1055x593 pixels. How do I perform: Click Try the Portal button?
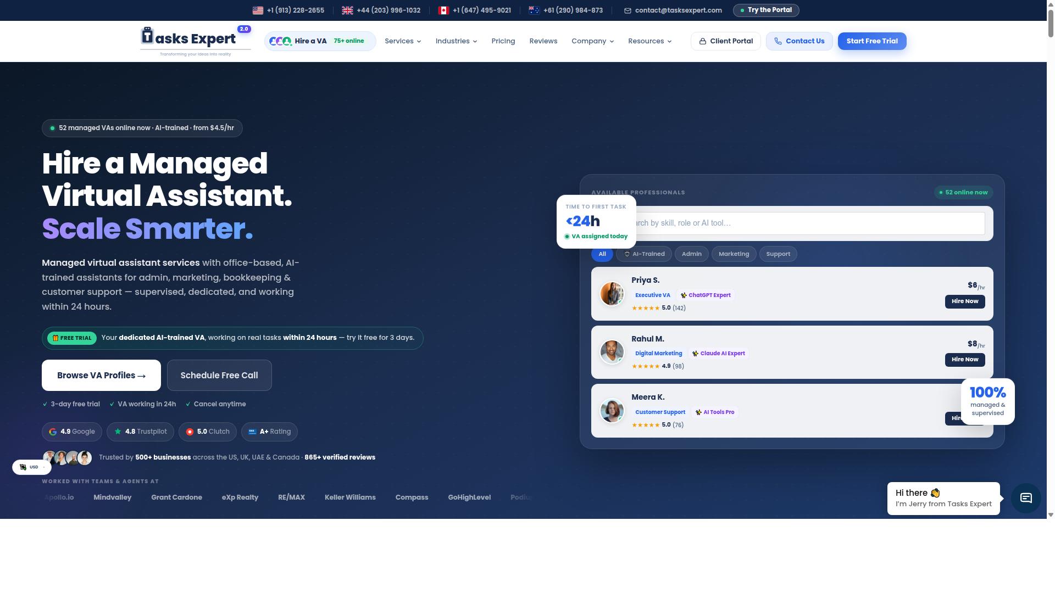click(766, 10)
